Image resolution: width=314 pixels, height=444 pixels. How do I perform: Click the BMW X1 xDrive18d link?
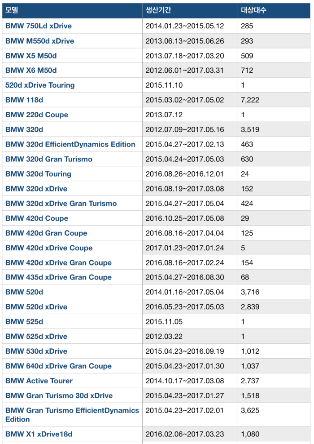click(x=39, y=434)
